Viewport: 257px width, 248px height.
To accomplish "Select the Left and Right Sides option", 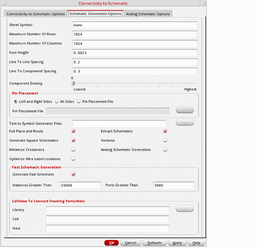I will 16,102.
